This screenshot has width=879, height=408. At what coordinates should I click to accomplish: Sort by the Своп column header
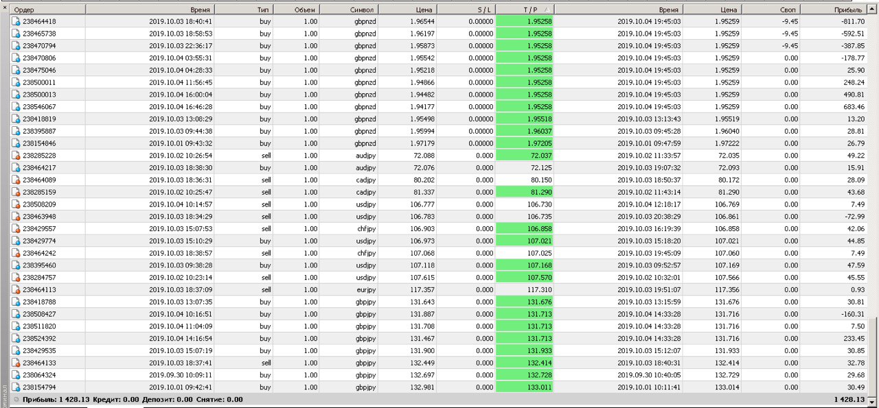coord(770,10)
